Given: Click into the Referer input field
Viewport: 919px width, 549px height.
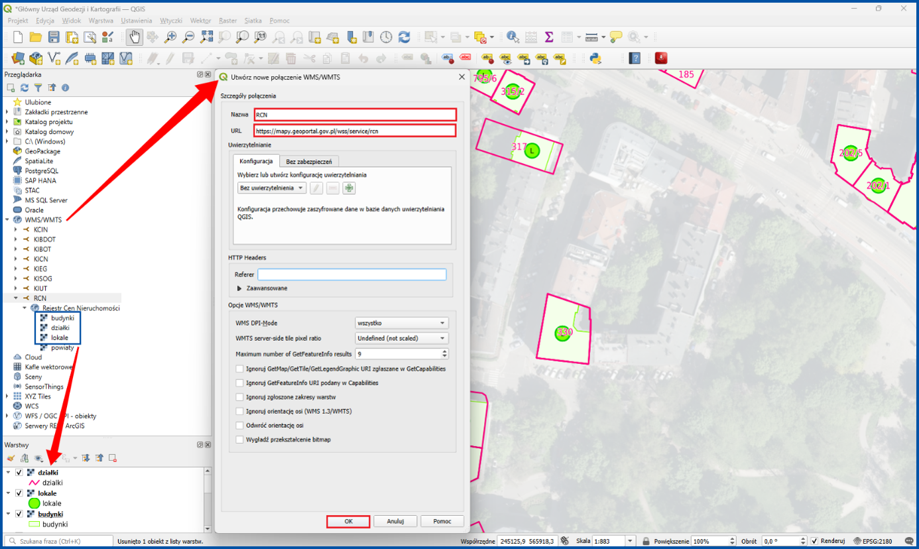Looking at the screenshot, I should pyautogui.click(x=352, y=274).
